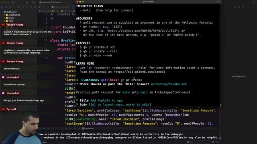This screenshot has height=144, width=257.
Task: Select the AmplifyConfig folder
Action: click(13, 15)
